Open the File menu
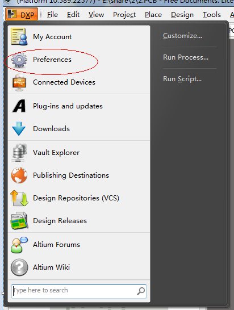 [x=52, y=15]
